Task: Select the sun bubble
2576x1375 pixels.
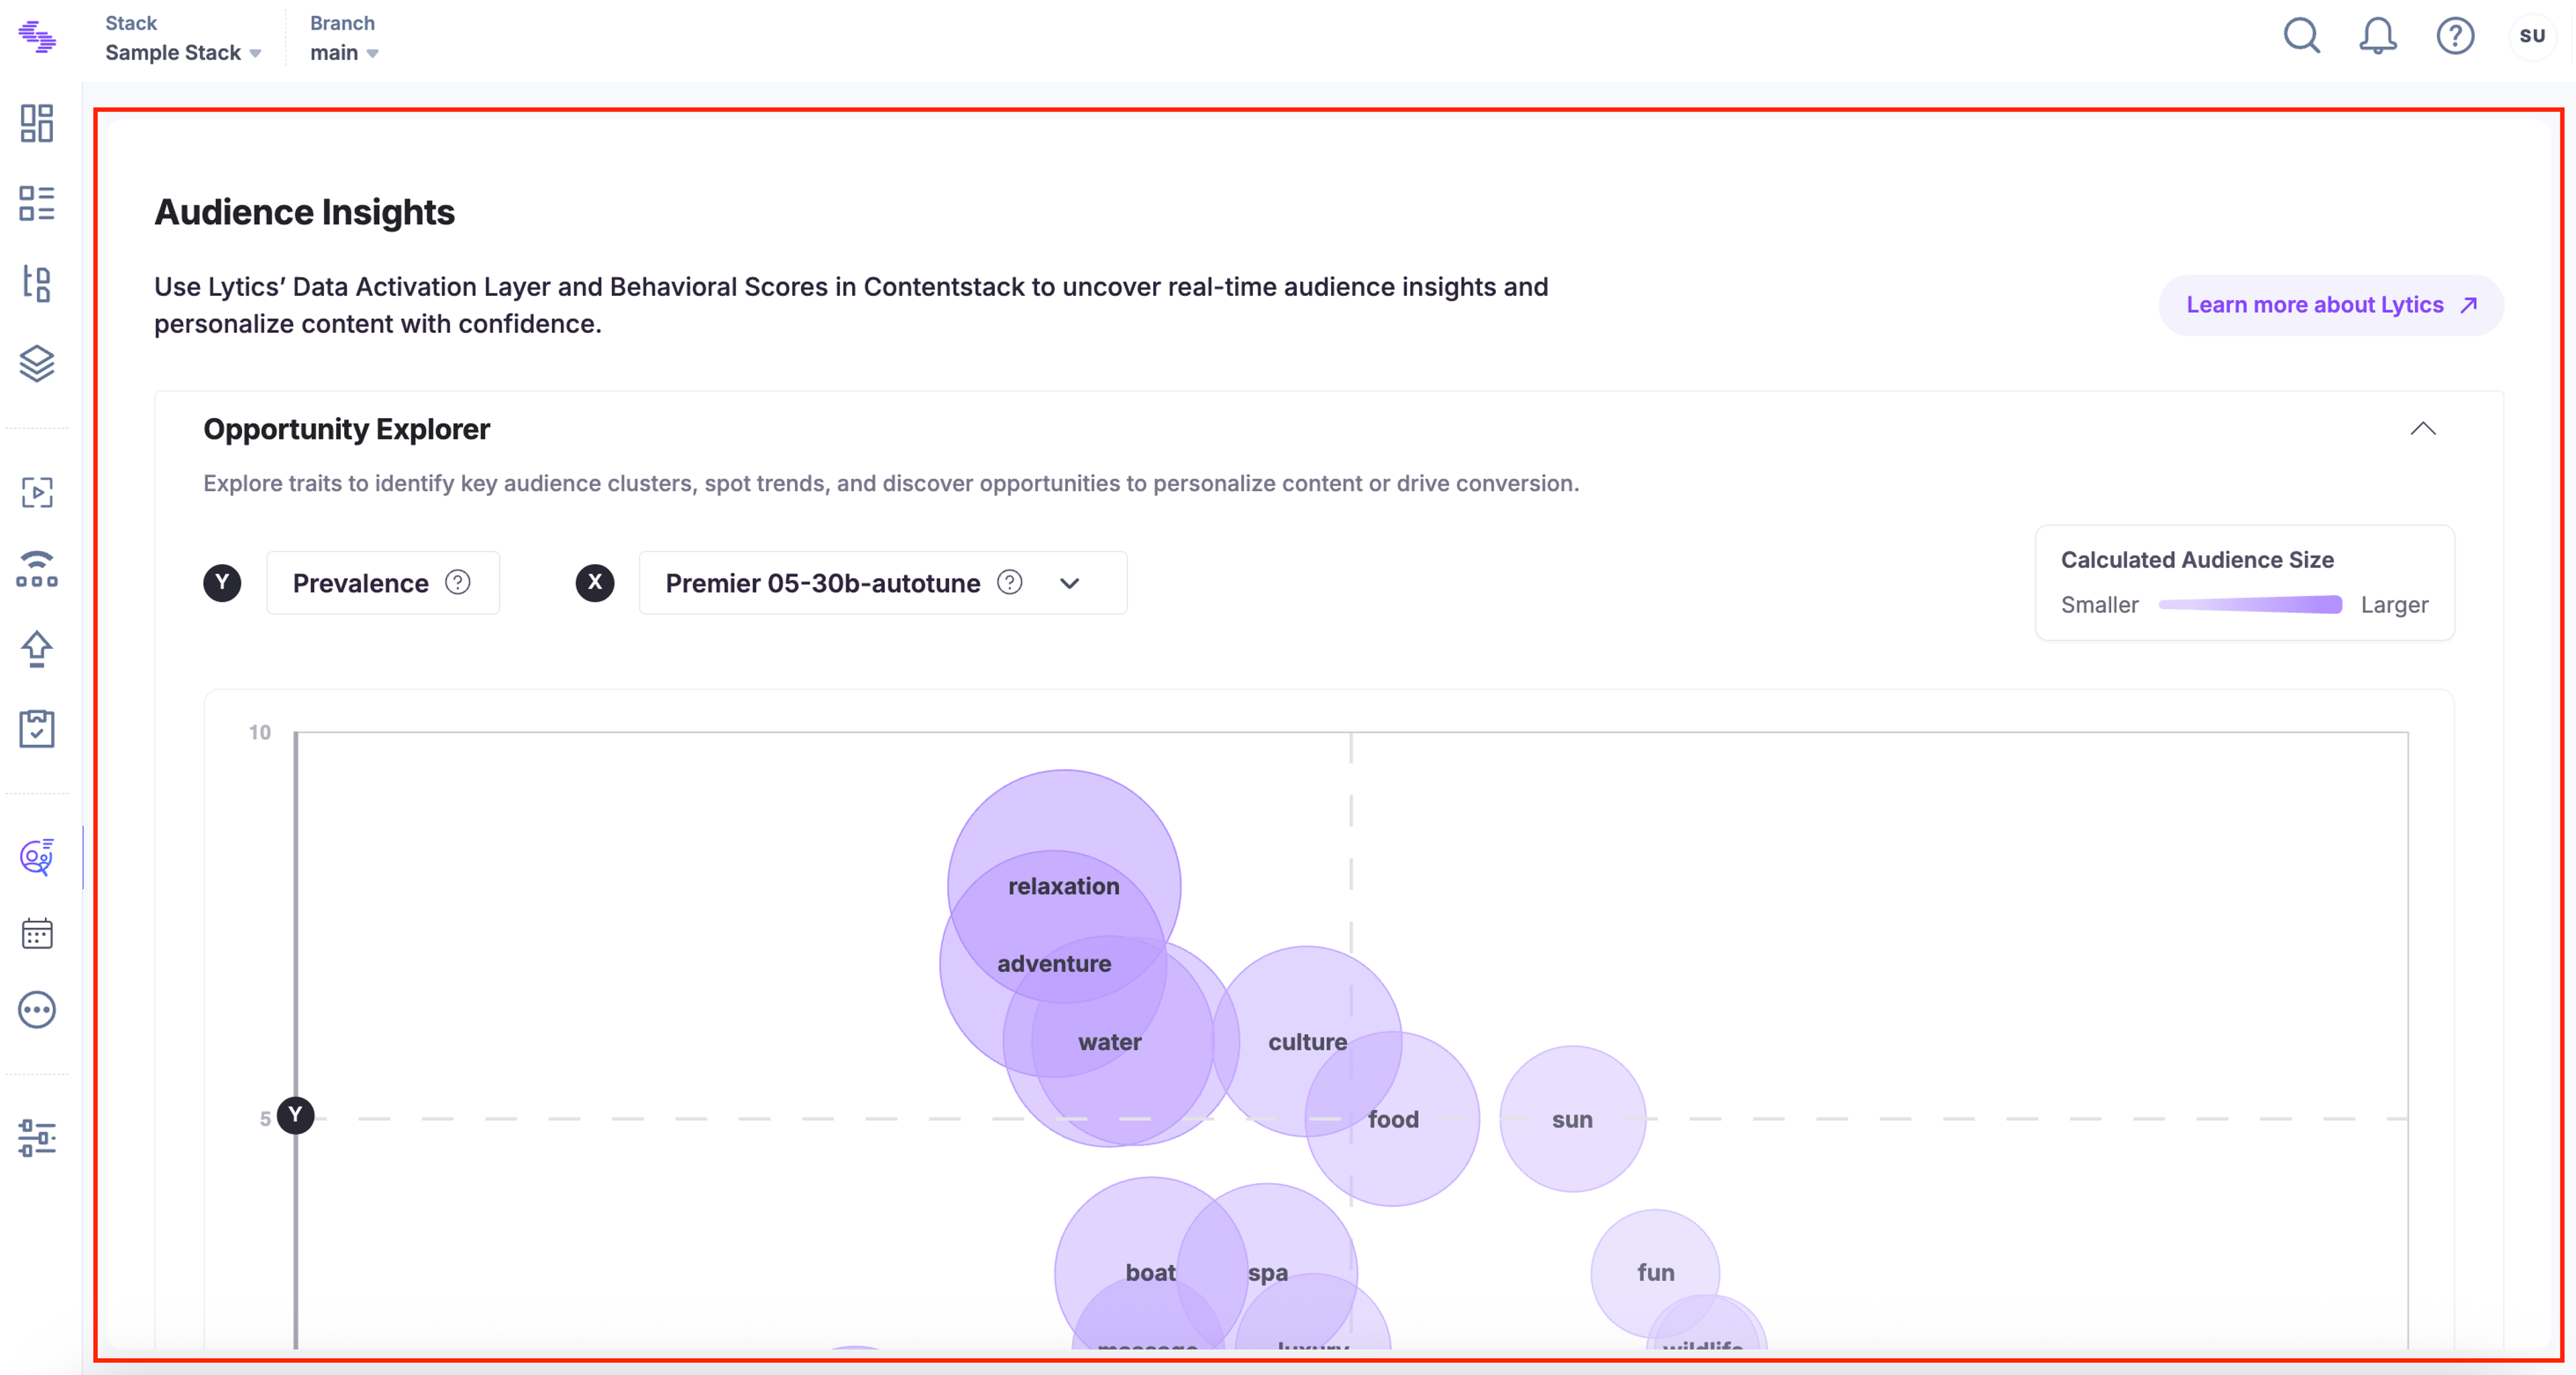Action: coord(1572,1119)
